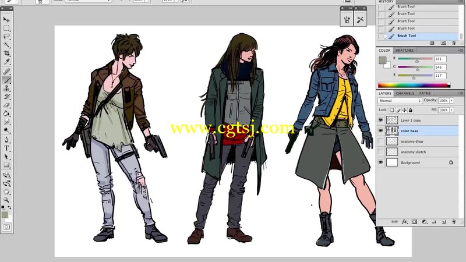
Task: Select the Dodge/Burn tool
Action: [x=6, y=130]
